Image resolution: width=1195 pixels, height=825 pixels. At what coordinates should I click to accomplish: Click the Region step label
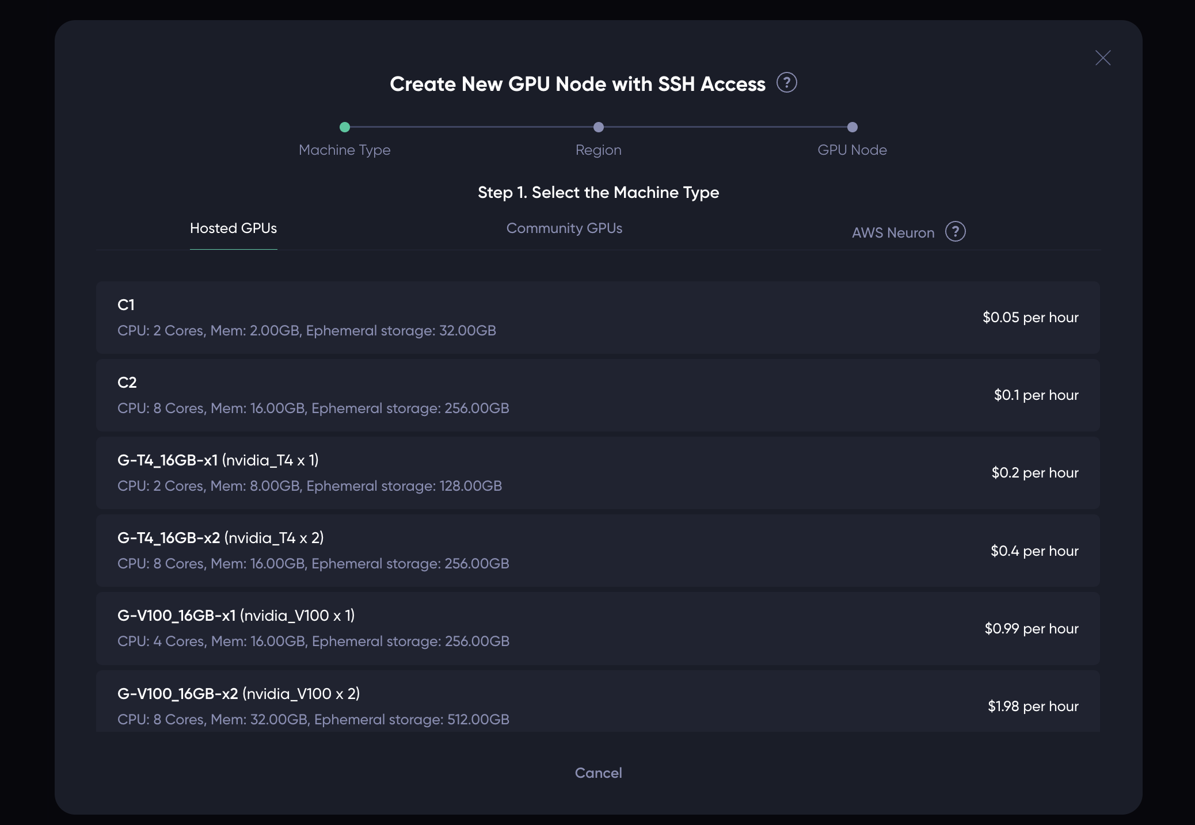point(598,150)
